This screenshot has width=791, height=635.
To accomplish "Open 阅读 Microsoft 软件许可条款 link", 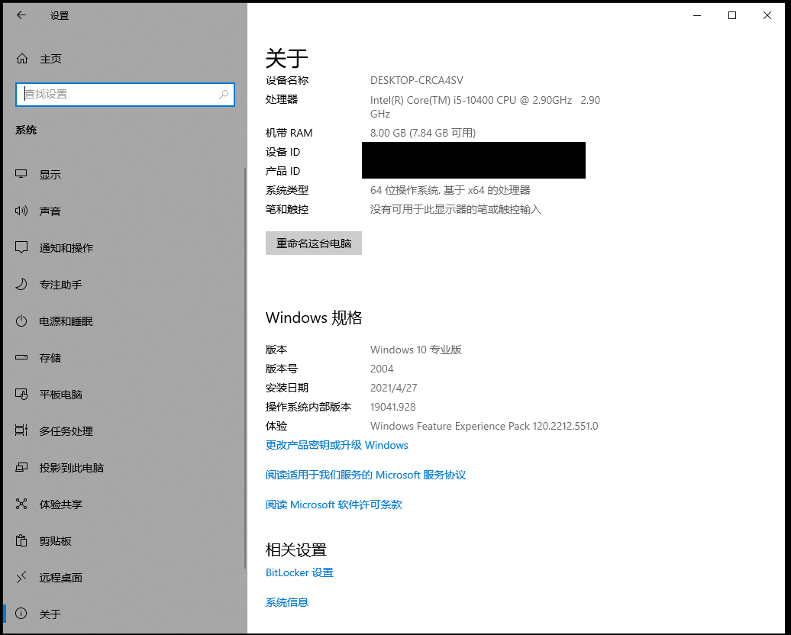I will click(334, 505).
